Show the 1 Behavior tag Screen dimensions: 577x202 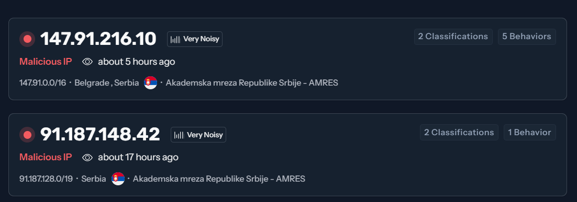[529, 133]
